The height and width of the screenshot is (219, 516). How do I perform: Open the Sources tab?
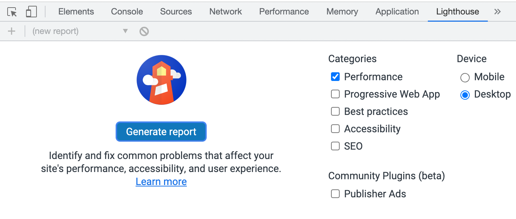(176, 12)
